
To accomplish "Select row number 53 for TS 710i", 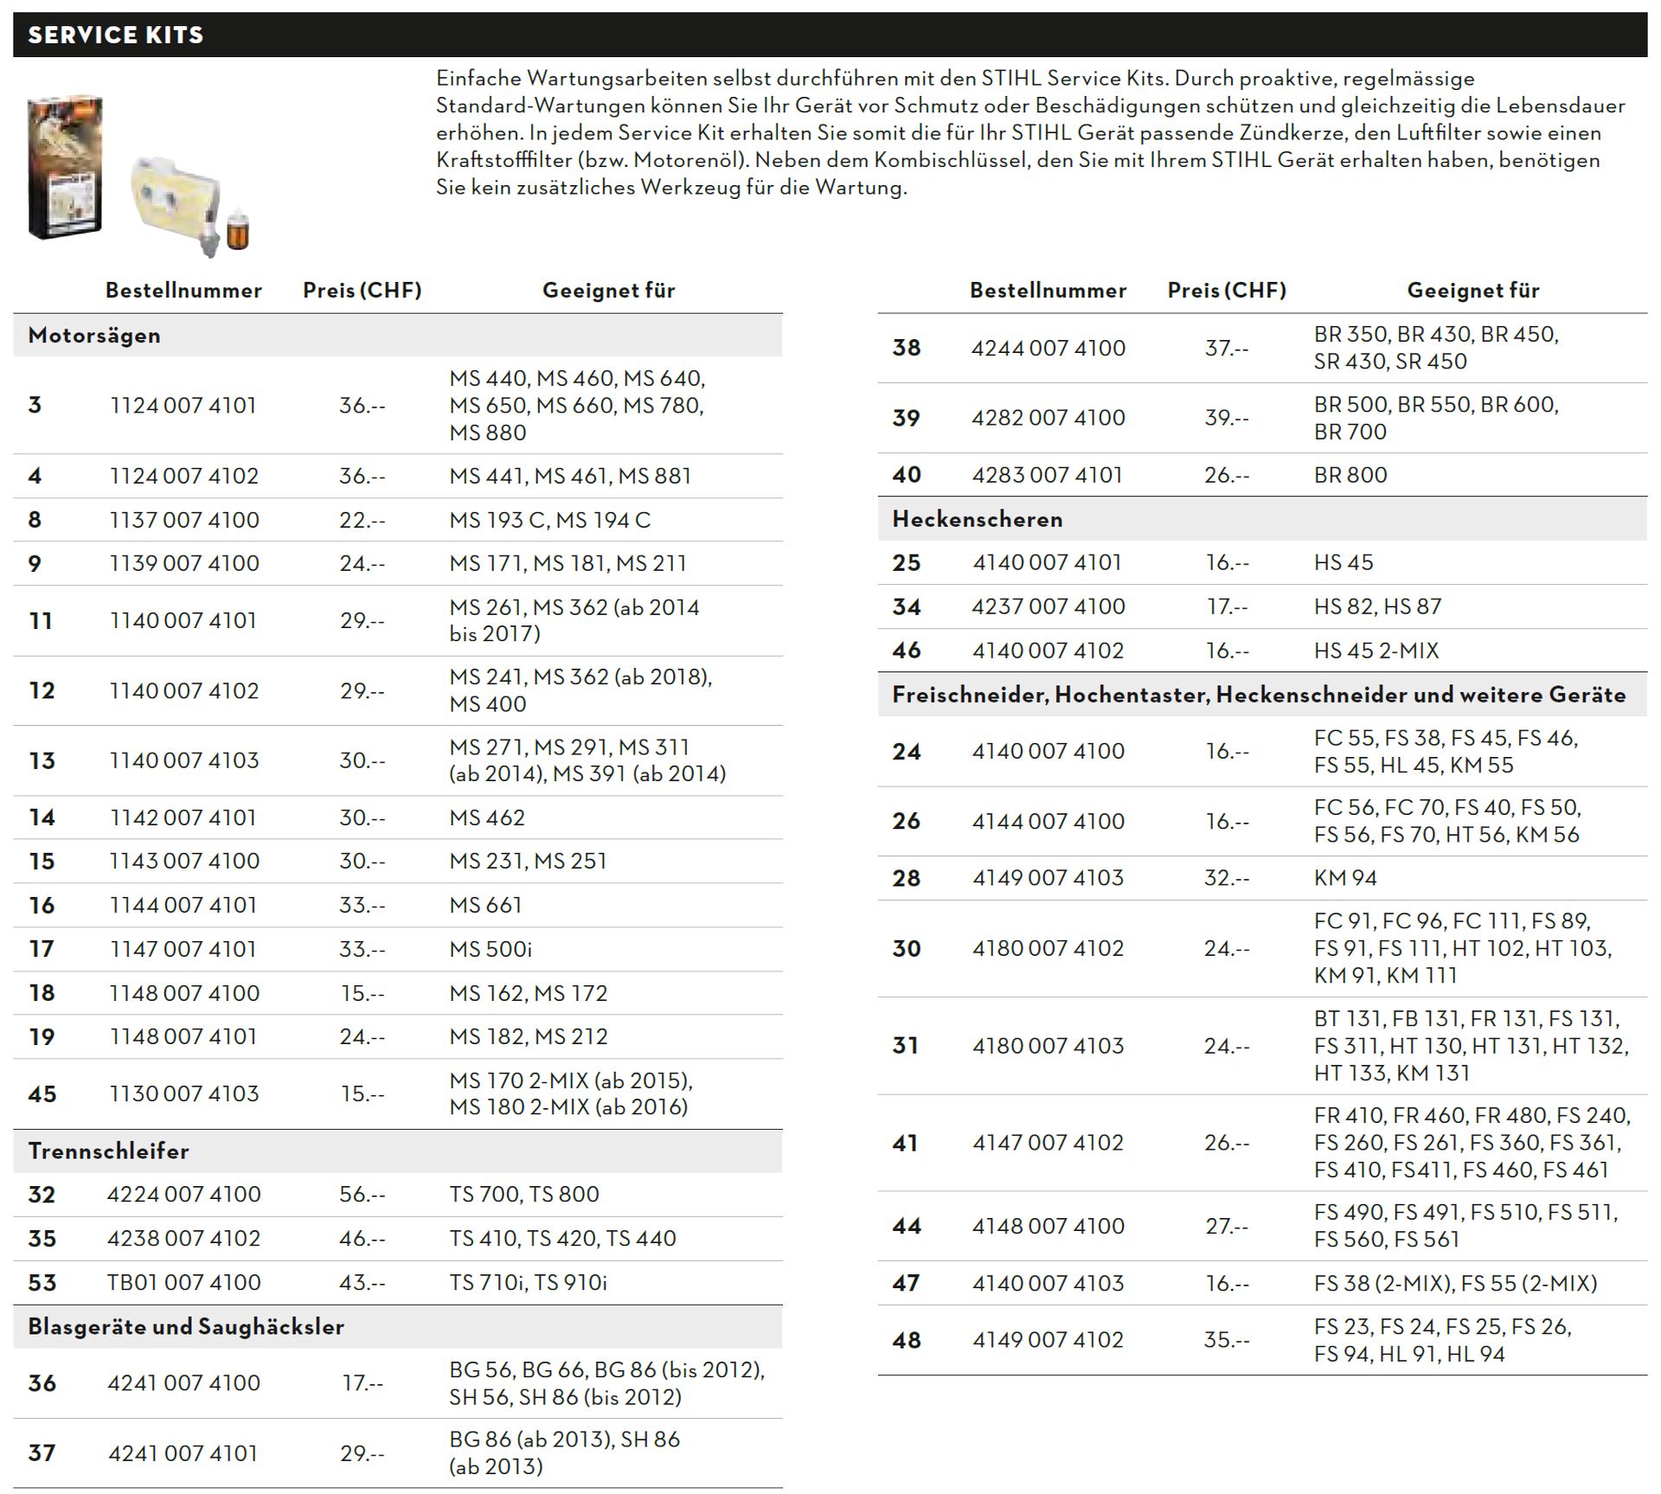I will tap(42, 1282).
